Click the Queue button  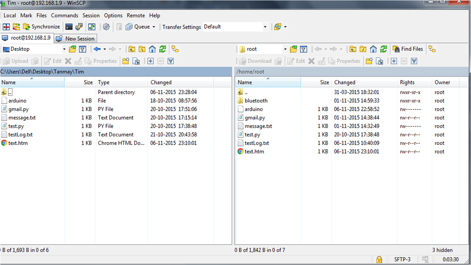138,27
